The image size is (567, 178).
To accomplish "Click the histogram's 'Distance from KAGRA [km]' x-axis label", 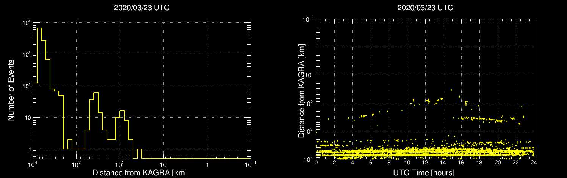I will click(139, 173).
